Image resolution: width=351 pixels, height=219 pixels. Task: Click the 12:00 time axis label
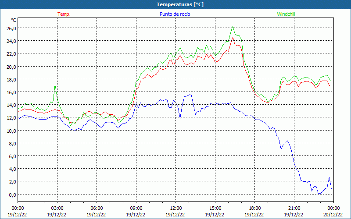(176, 208)
